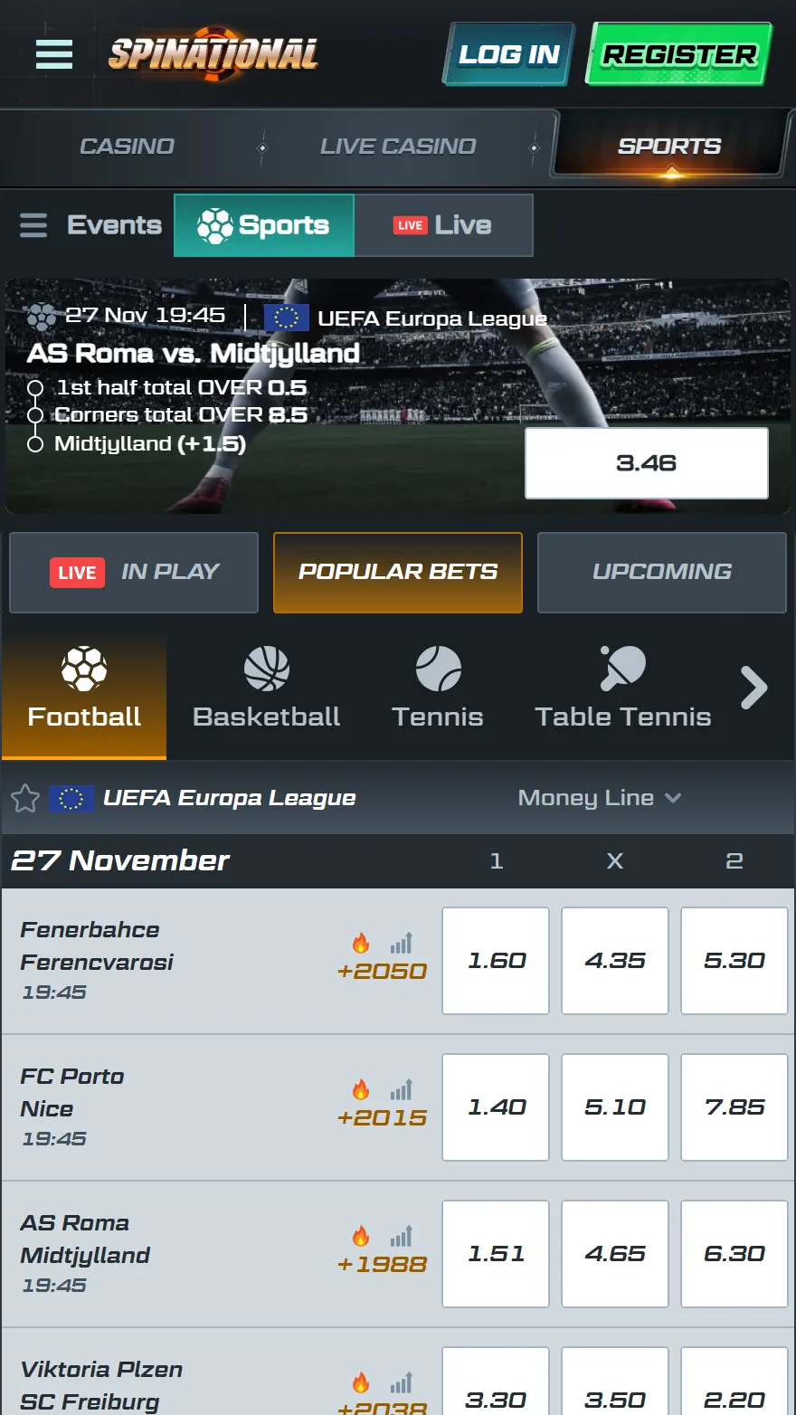Toggle the LIVE IN PLAY filter

click(133, 572)
